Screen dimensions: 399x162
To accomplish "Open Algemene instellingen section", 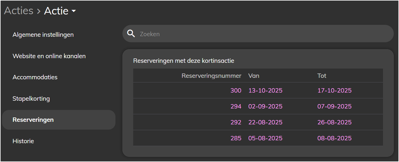I will coord(43,35).
